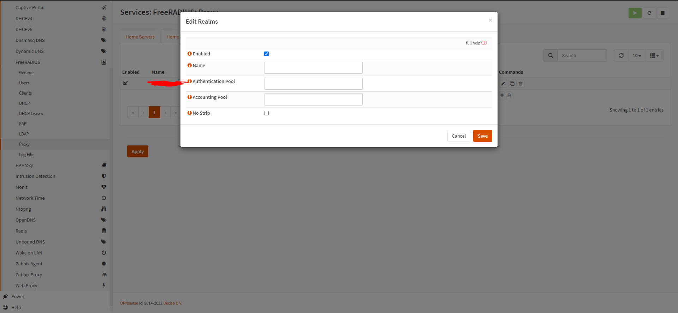Add a new realm with plus icon

[x=502, y=95]
